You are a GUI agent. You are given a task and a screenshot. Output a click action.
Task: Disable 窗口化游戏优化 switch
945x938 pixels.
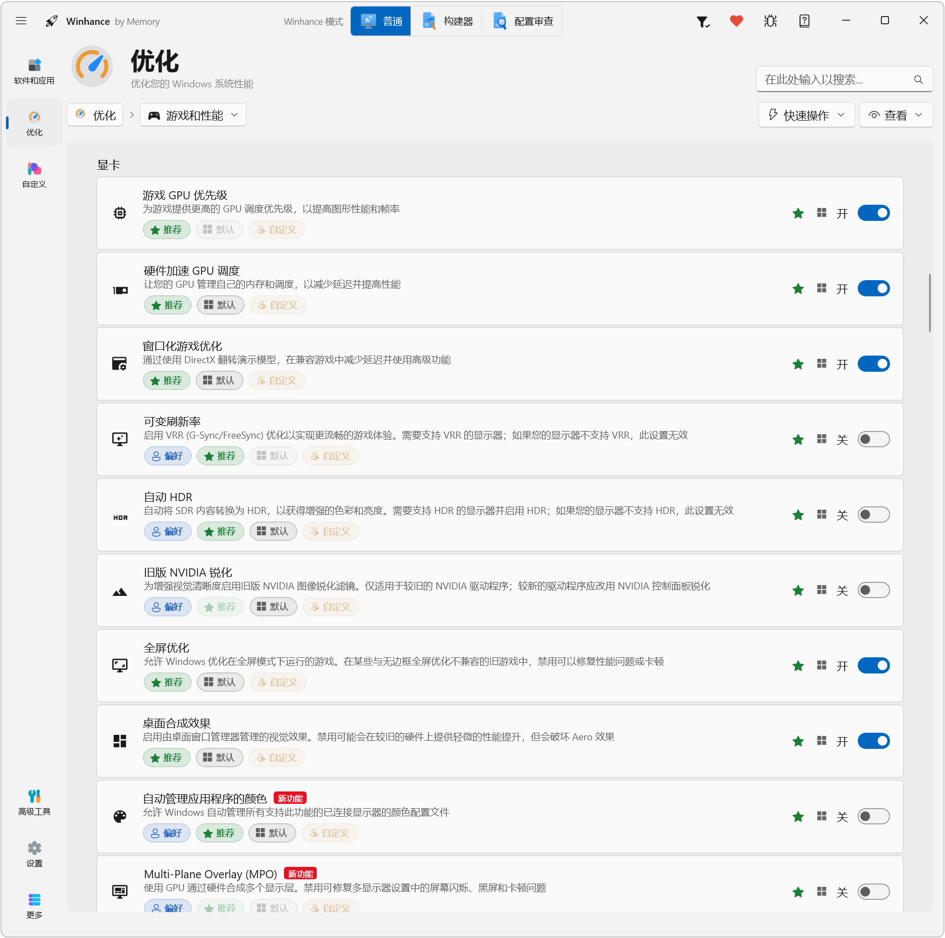click(x=873, y=364)
